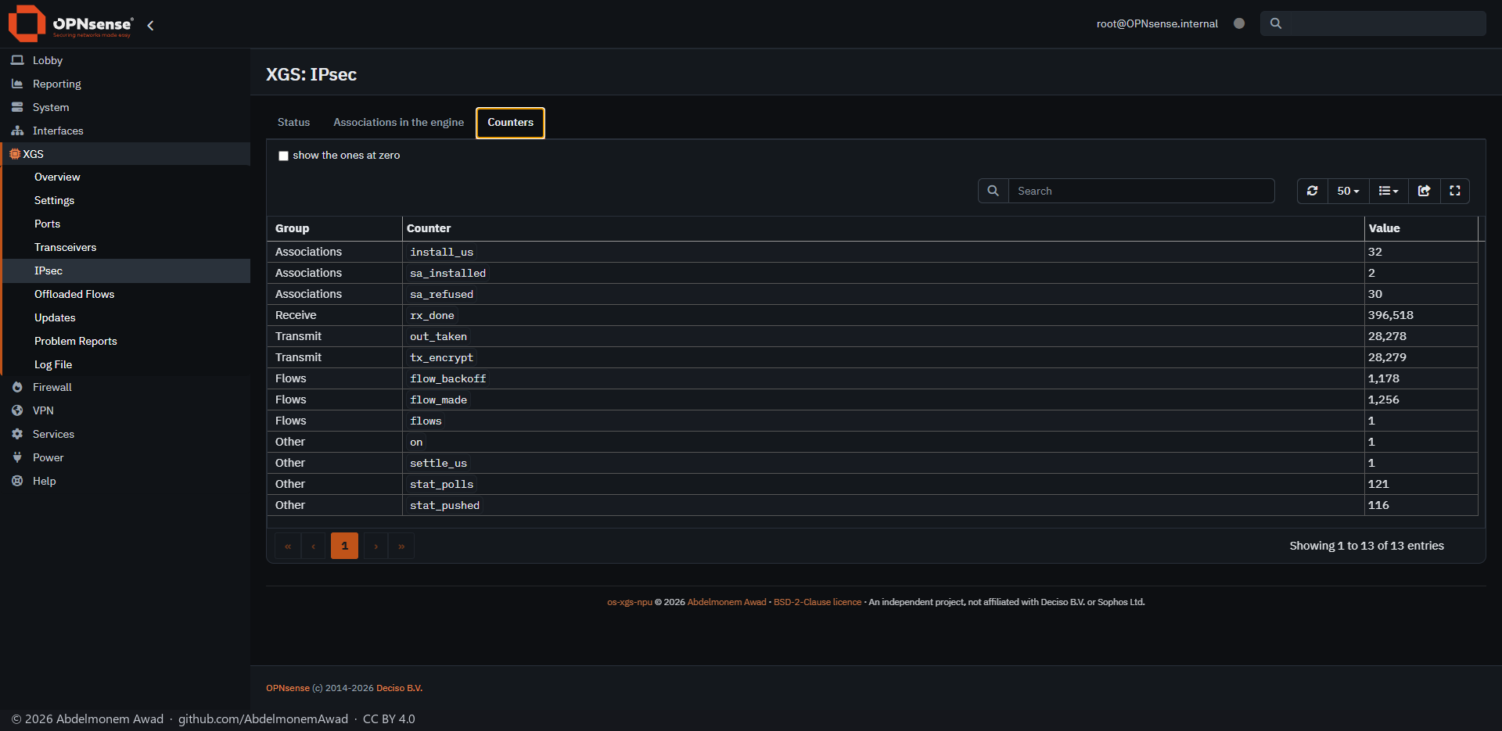Open the BSD-2-Clause licence link

(x=817, y=602)
